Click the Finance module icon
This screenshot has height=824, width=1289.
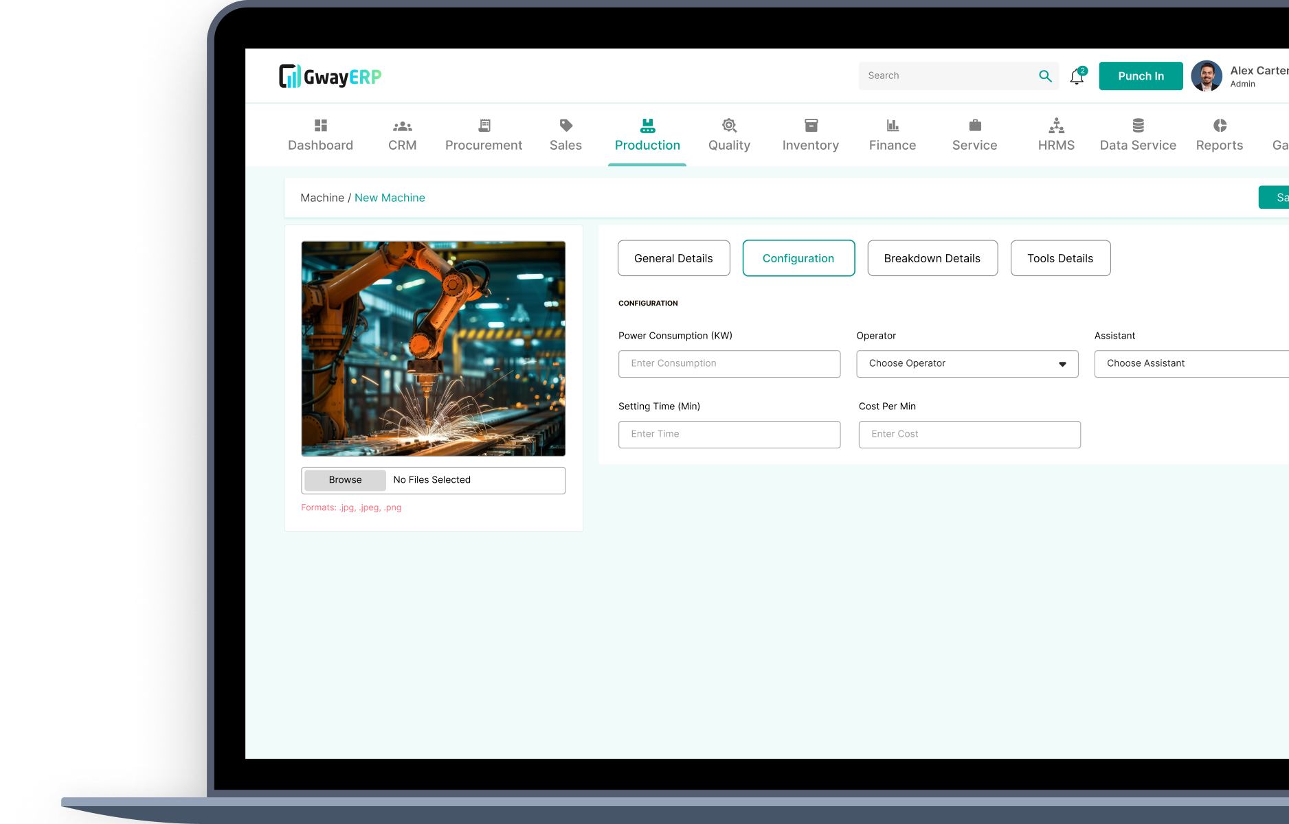[893, 126]
